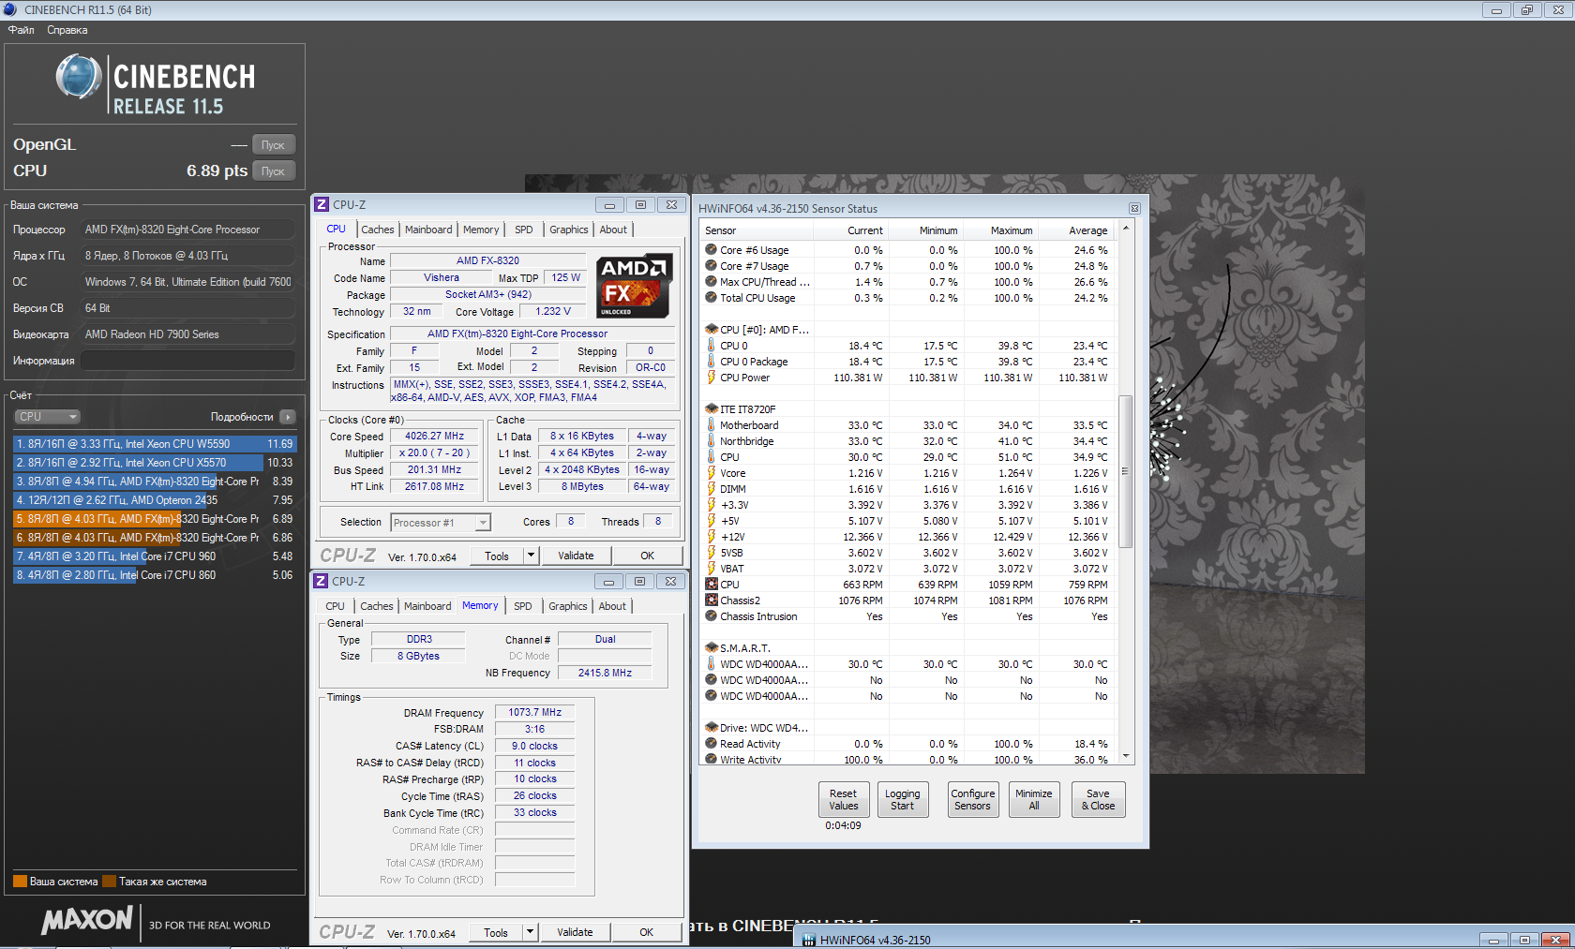Viewport: 1575px width, 949px height.
Task: Open the Graphics tab in lower CPU-Z
Action: pyautogui.click(x=568, y=606)
